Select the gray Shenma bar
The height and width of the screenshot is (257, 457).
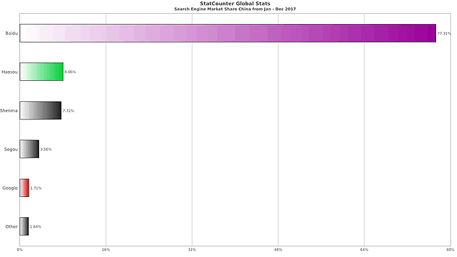pos(40,111)
